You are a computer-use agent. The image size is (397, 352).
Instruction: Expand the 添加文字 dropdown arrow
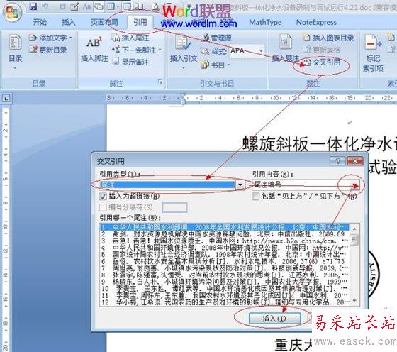(x=71, y=38)
